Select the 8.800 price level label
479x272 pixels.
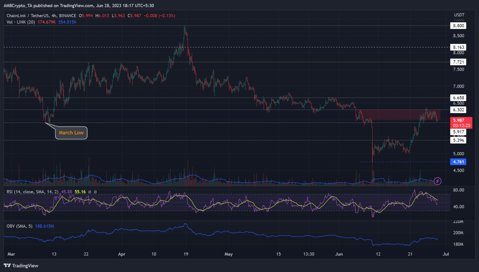[x=458, y=26]
